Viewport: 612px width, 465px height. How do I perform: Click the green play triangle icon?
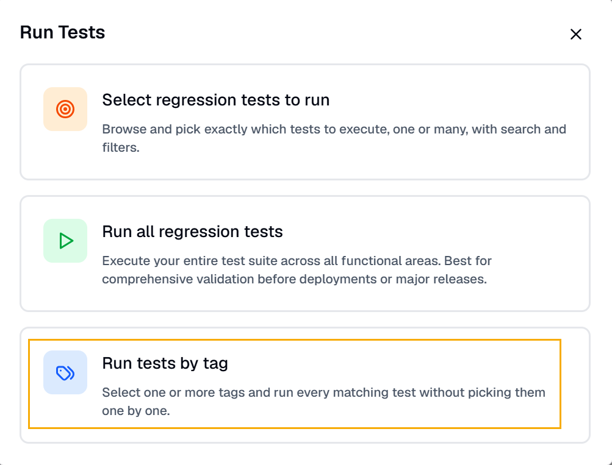point(65,241)
